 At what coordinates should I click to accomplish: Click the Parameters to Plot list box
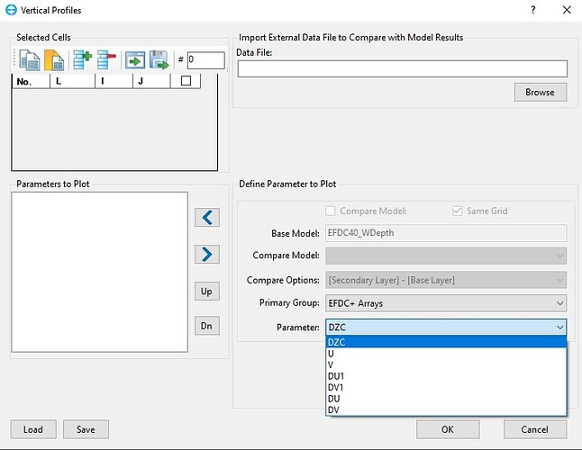click(99, 272)
